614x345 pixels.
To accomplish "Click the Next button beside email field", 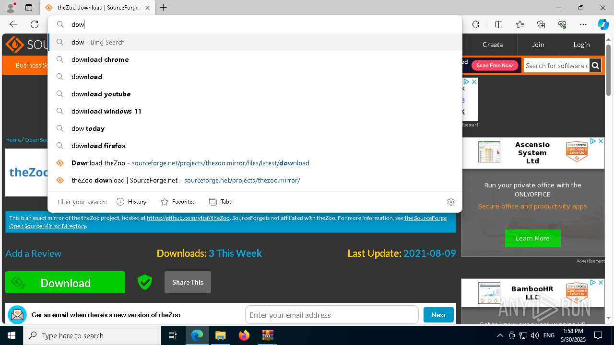I will tap(438, 315).
